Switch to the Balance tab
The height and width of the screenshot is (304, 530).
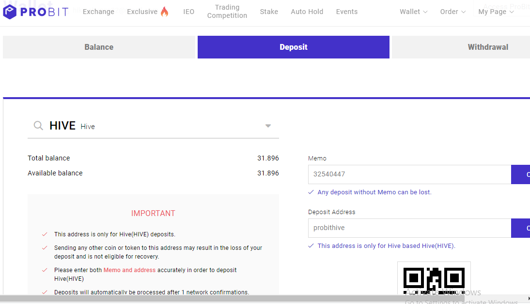[x=99, y=47]
